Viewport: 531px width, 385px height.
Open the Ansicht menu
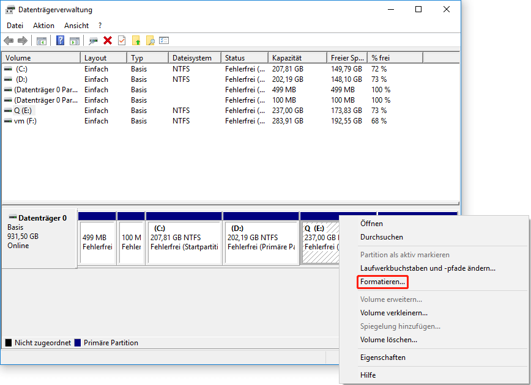76,25
